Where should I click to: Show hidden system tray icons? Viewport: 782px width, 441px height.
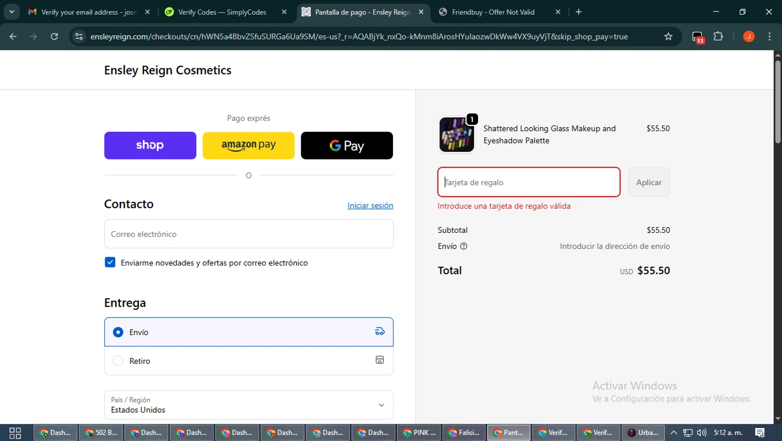(x=674, y=433)
